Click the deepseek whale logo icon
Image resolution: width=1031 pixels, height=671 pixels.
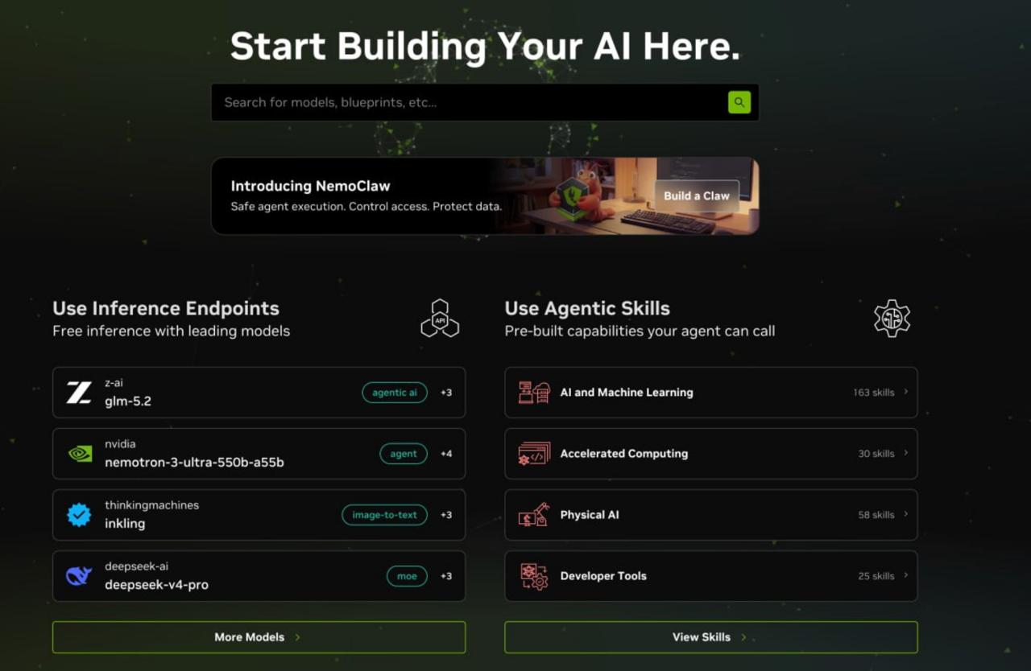point(79,576)
